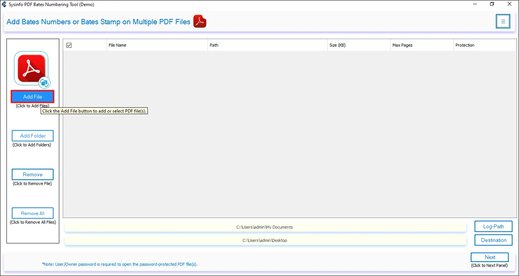The height and width of the screenshot is (276, 519).
Task: Click the Sysinfo app icon in the title bar
Action: (4, 5)
